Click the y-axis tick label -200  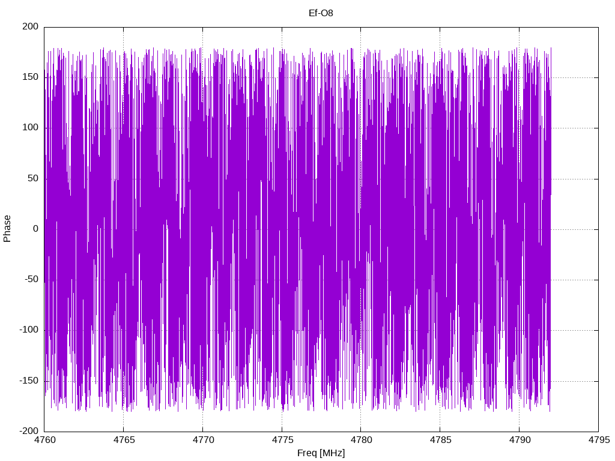pos(29,431)
